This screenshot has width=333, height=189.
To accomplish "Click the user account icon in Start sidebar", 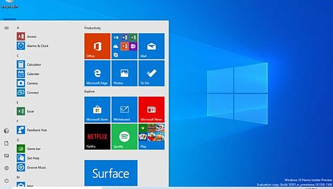I will [x=7, y=131].
